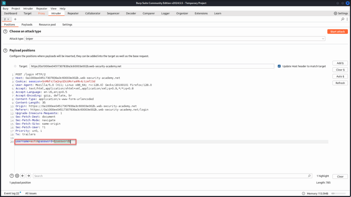Select the Intruder main tab

pyautogui.click(x=56, y=13)
